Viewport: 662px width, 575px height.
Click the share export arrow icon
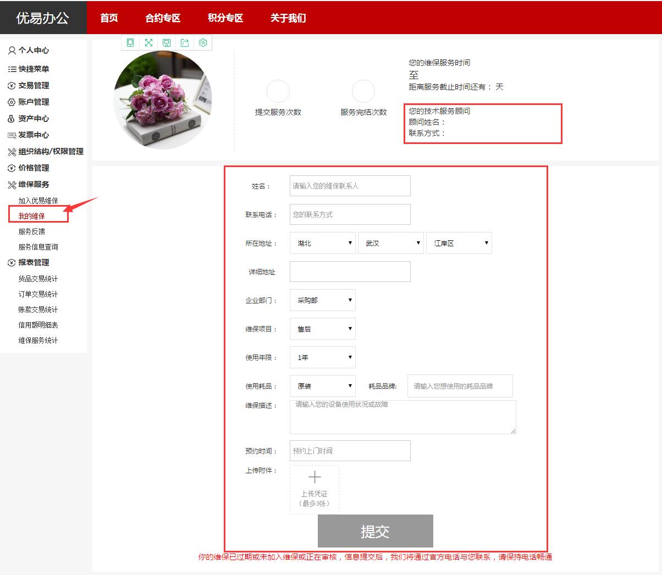point(185,42)
